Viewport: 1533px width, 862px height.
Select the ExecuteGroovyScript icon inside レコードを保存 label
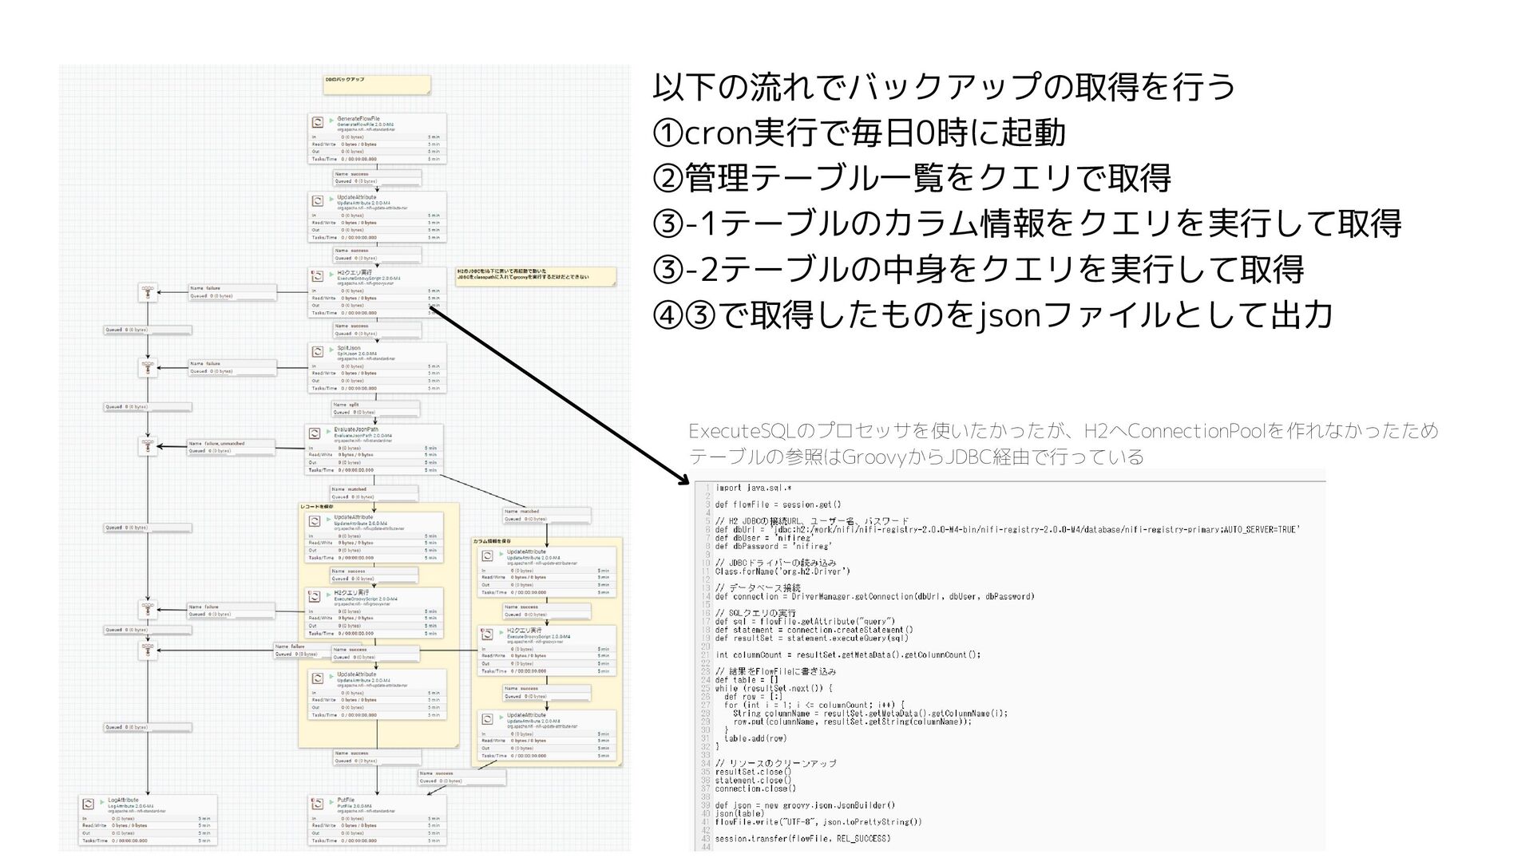(x=315, y=596)
